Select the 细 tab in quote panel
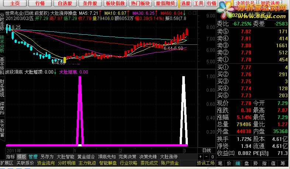Image resolution: width=290 pixels, height=169 pixels. (238, 163)
